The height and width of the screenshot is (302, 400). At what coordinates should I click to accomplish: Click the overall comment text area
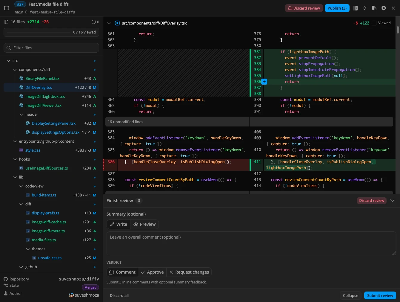tap(251, 243)
